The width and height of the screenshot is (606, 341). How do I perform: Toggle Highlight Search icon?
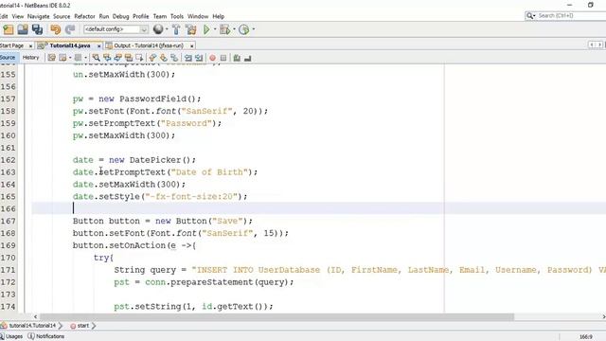click(x=129, y=58)
